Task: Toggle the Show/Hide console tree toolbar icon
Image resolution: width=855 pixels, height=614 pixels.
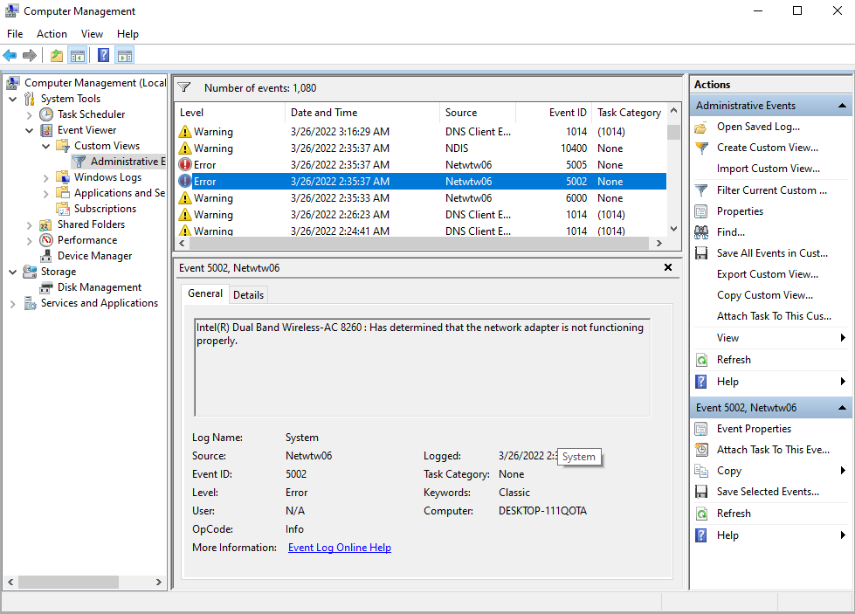Action: [x=75, y=55]
